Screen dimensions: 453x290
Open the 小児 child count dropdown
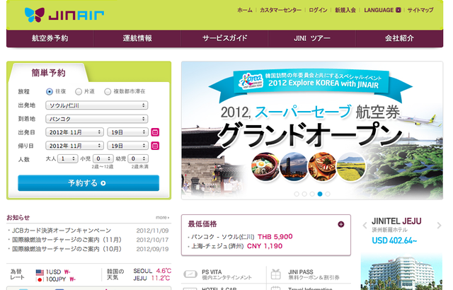click(103, 158)
